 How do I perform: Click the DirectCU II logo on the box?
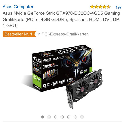click(x=51, y=66)
